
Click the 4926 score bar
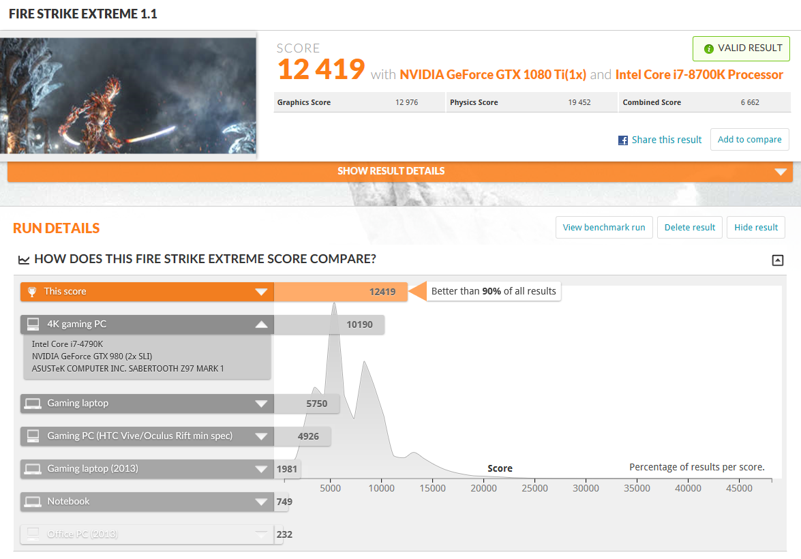[x=303, y=436]
